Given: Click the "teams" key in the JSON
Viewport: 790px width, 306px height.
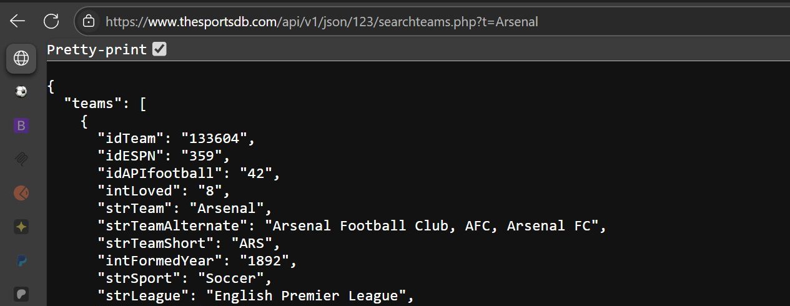Looking at the screenshot, I should pyautogui.click(x=93, y=104).
